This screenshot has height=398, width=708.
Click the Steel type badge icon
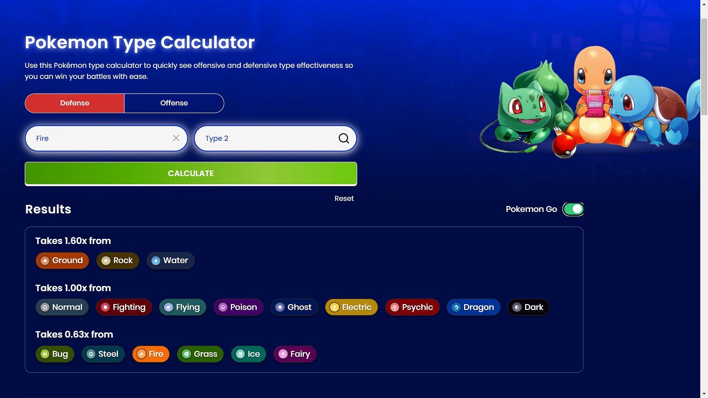[x=91, y=354]
